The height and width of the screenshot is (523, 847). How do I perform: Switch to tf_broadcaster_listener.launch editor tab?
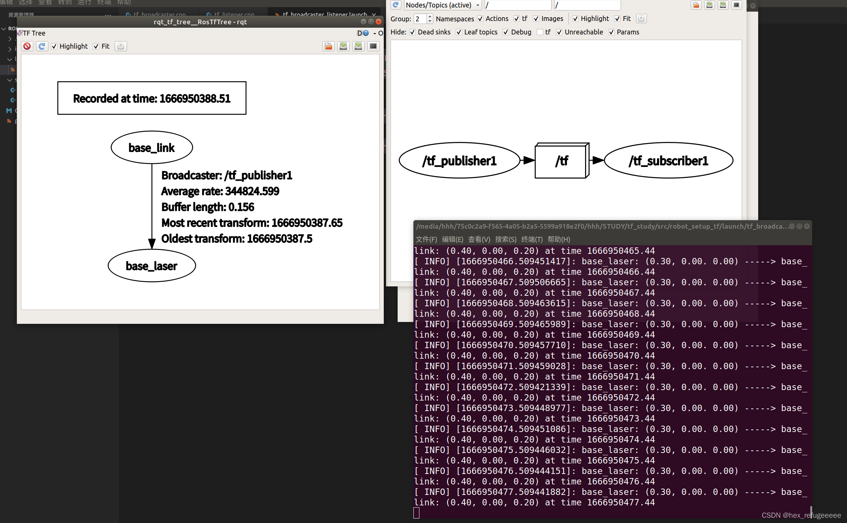click(325, 14)
